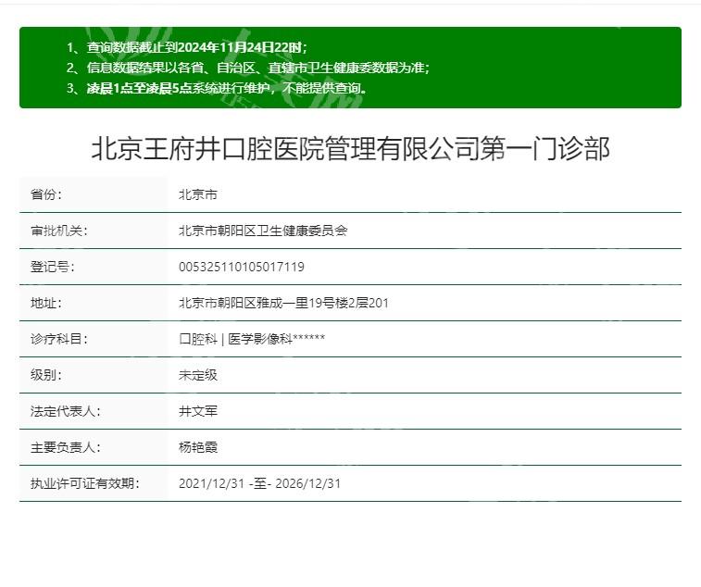Select the notice line 查询数据截止到2024年11月24日22时
The height and width of the screenshot is (587, 701).
pyautogui.click(x=196, y=47)
